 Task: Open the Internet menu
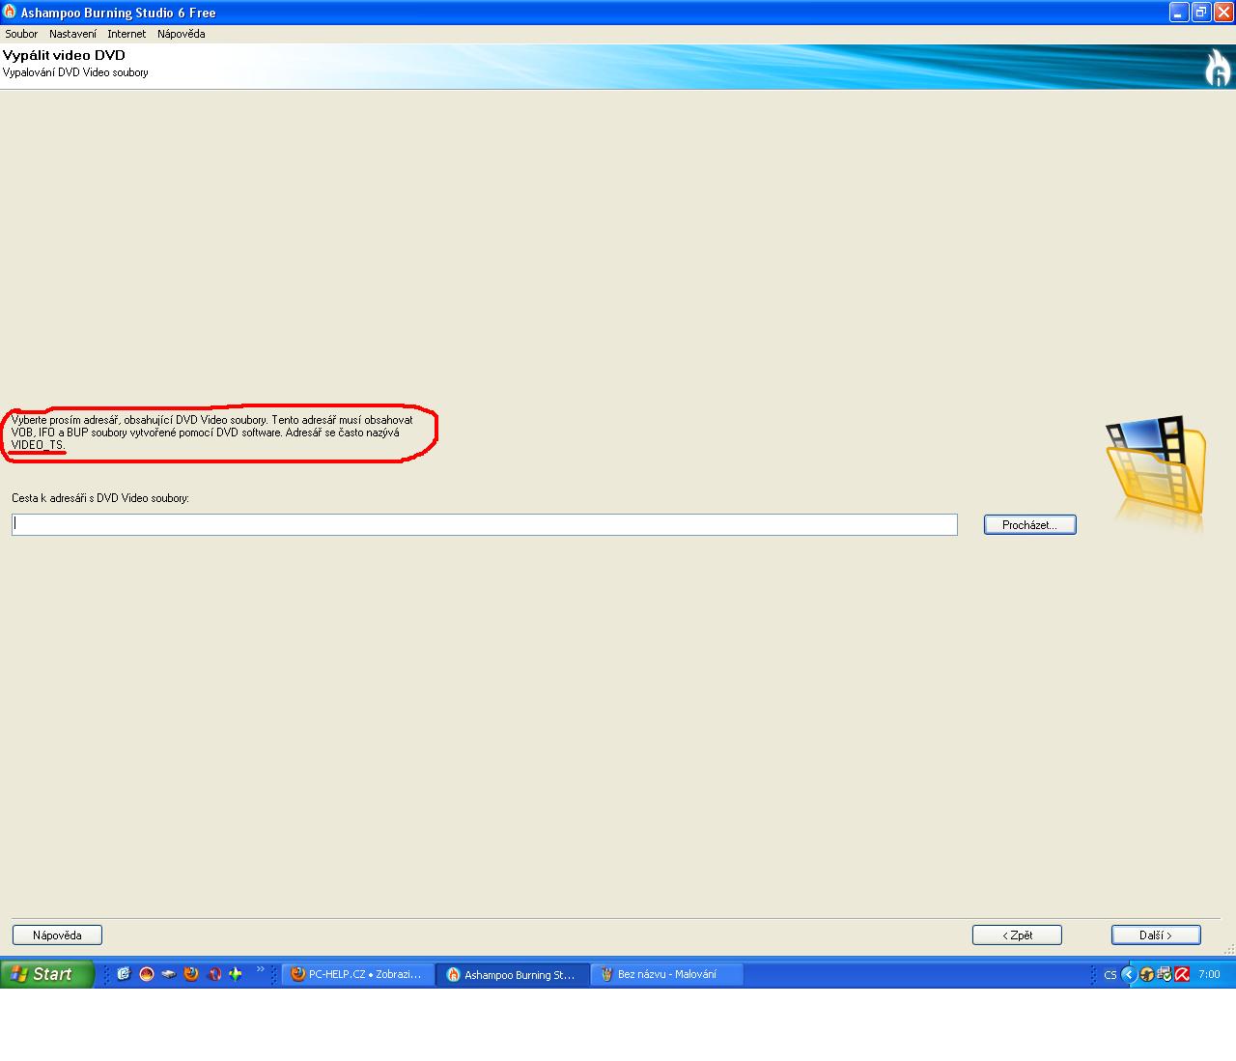(126, 34)
